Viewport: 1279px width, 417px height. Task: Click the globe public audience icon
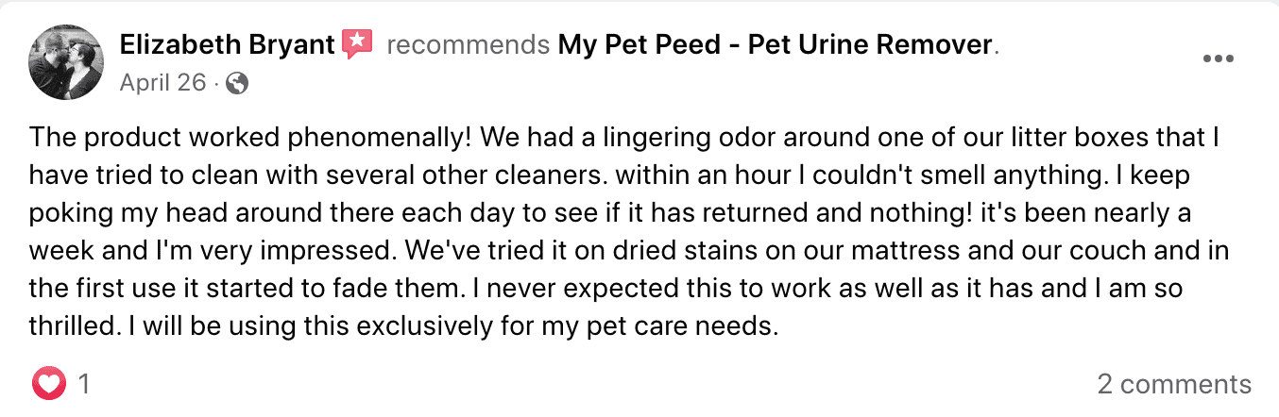point(238,84)
